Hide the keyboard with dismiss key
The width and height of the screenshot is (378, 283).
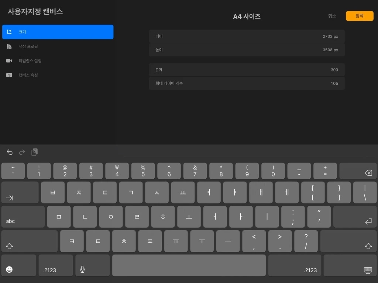tap(350, 265)
